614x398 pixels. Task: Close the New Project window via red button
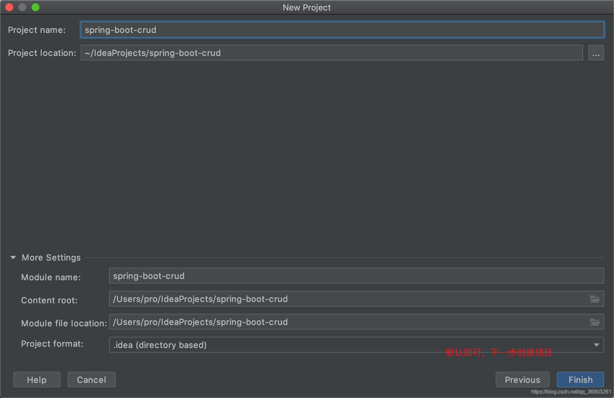pos(9,7)
